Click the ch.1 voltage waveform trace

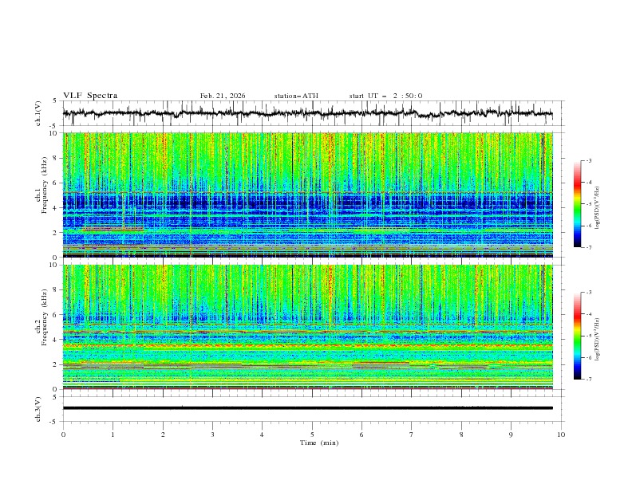(x=308, y=113)
